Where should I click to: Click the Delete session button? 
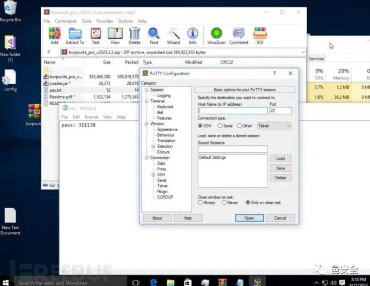[x=280, y=178]
